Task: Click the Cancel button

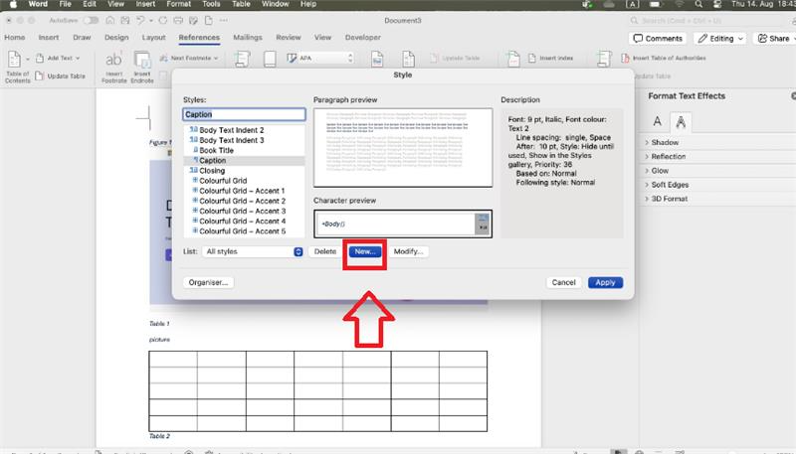Action: 563,283
